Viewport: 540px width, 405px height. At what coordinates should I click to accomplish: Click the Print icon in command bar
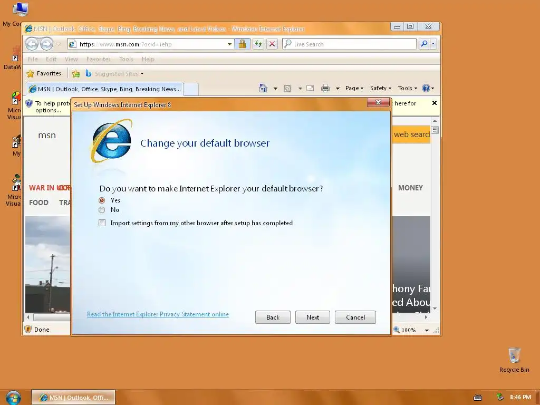click(x=325, y=88)
